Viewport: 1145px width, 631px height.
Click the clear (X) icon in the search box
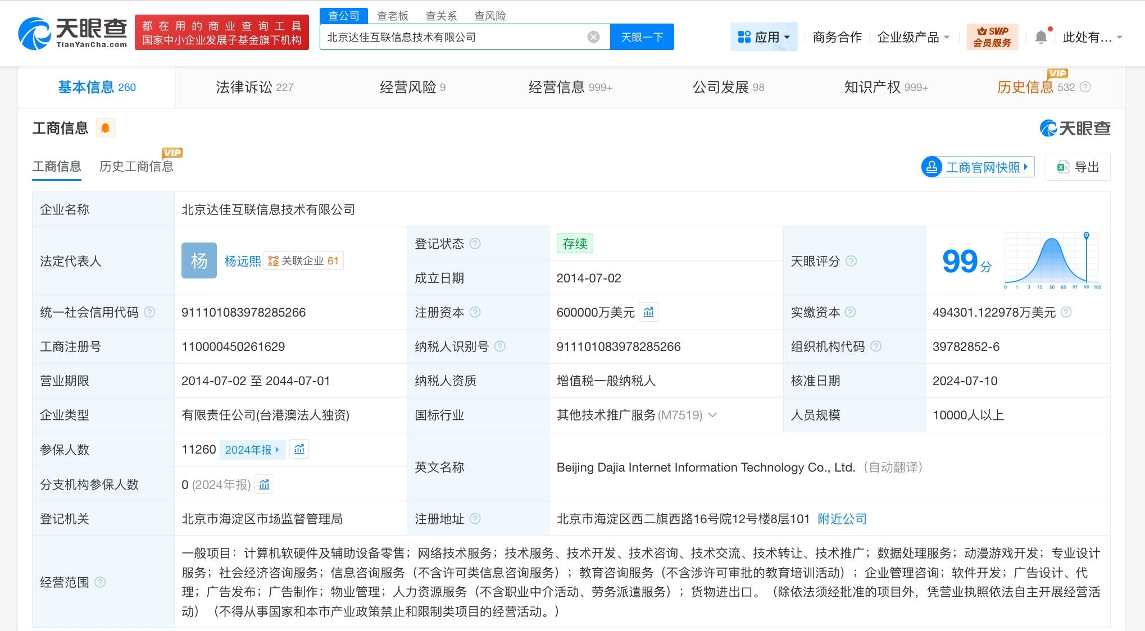point(593,36)
